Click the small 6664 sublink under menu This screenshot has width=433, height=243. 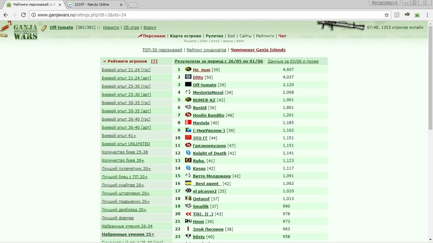(x=240, y=41)
